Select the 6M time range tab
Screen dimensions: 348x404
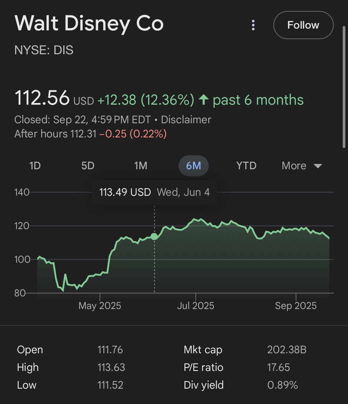193,166
